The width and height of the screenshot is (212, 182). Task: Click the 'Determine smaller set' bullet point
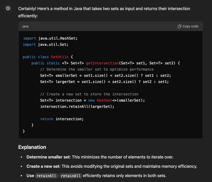pos(100,157)
